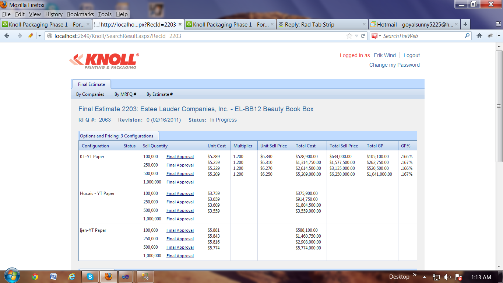The image size is (503, 283).
Task: Click the Firefox forward arrow
Action: [20, 36]
